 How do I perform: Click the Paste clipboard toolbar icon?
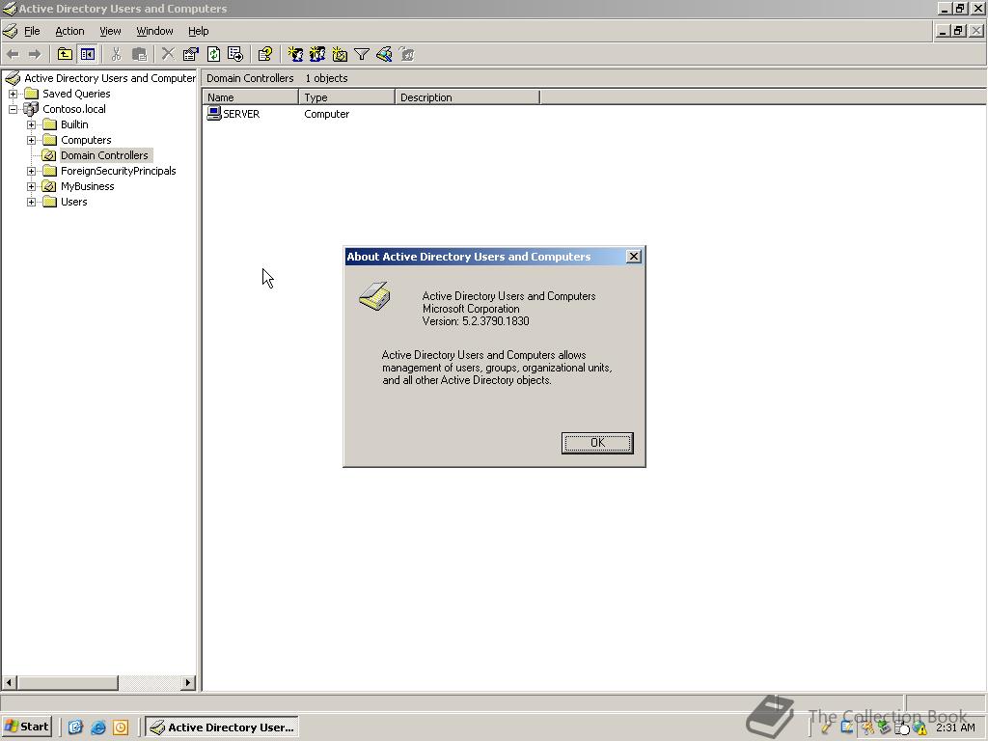pos(139,55)
